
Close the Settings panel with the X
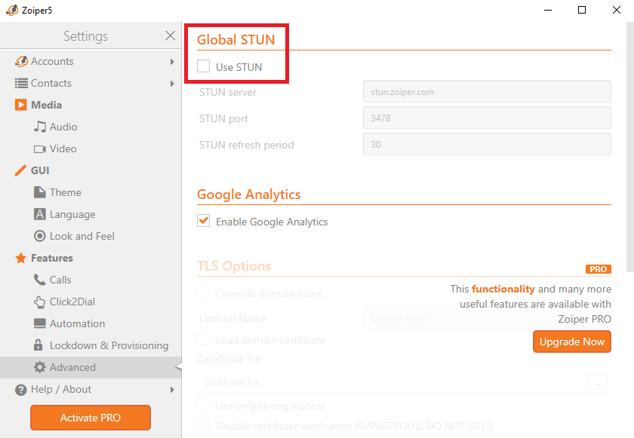click(170, 35)
